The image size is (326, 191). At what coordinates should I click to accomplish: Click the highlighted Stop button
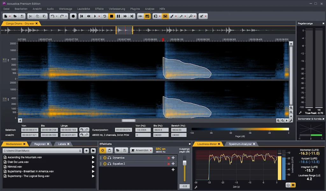pos(112,16)
